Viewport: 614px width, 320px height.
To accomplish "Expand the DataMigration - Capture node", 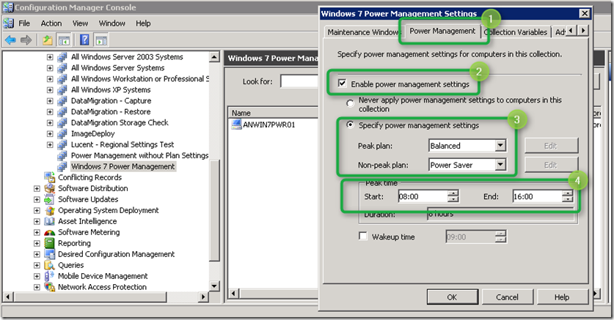I will tap(50, 101).
